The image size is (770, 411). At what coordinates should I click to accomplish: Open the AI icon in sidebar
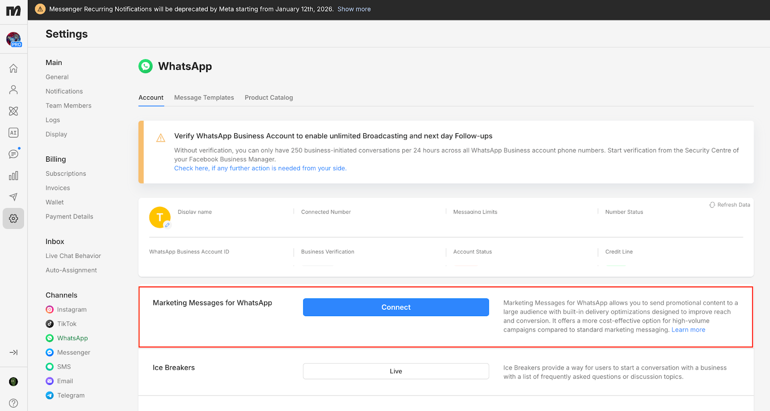point(13,133)
